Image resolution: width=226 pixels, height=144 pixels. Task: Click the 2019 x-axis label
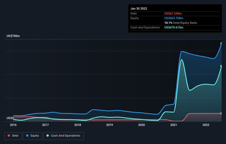click(x=110, y=125)
